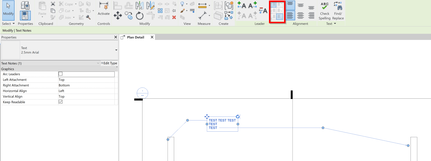Open the Select menu in the ribbon
The height and width of the screenshot is (161, 431).
tap(8, 23)
